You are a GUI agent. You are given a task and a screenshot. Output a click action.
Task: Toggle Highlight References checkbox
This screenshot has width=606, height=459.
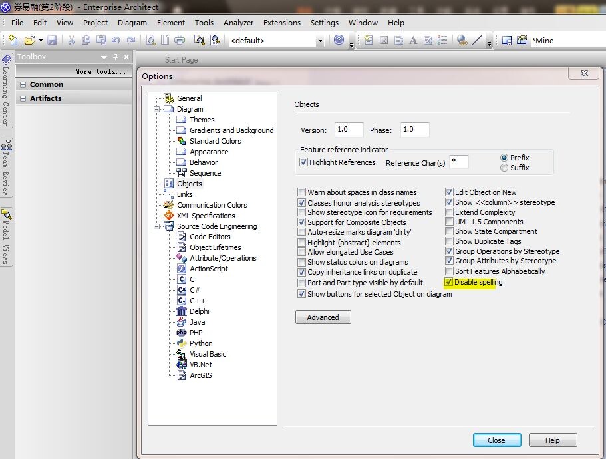coord(304,162)
